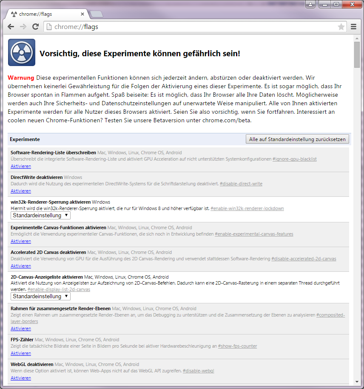This screenshot has height=389, width=364.
Task: Minimize the Chrome window
Action: pyautogui.click(x=325, y=4)
